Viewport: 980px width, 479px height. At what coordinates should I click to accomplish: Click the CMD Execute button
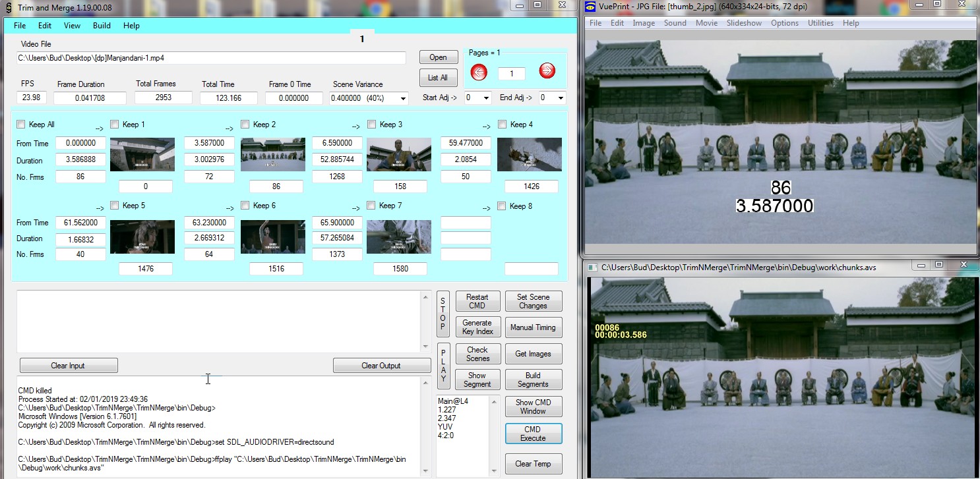(x=533, y=434)
